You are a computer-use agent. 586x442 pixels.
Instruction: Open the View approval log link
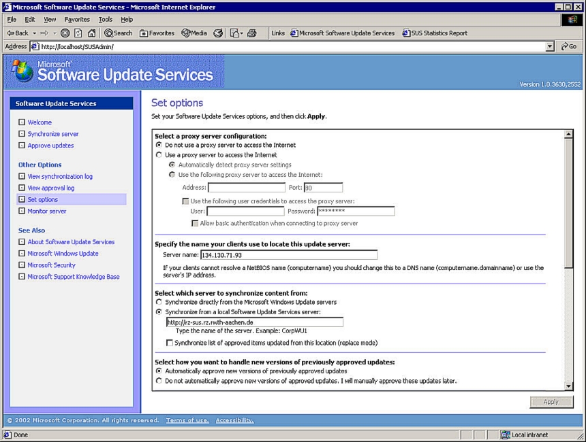pyautogui.click(x=51, y=188)
